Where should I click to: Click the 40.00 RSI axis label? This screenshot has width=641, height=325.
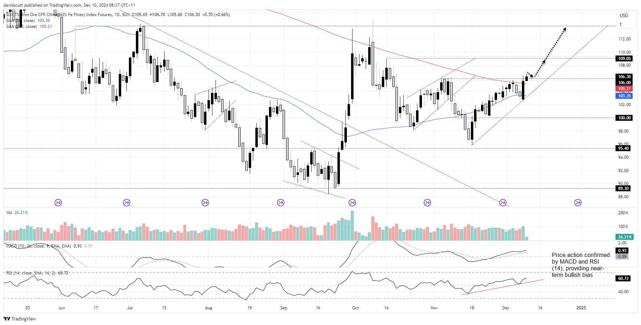[624, 292]
